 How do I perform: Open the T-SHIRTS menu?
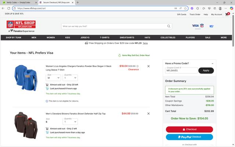(105, 37)
